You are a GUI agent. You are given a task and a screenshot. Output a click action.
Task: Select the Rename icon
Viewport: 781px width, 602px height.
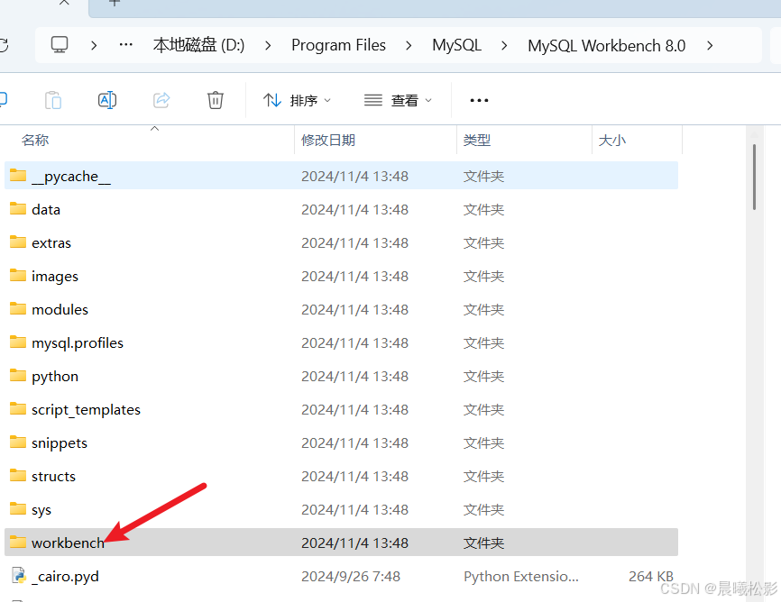107,100
